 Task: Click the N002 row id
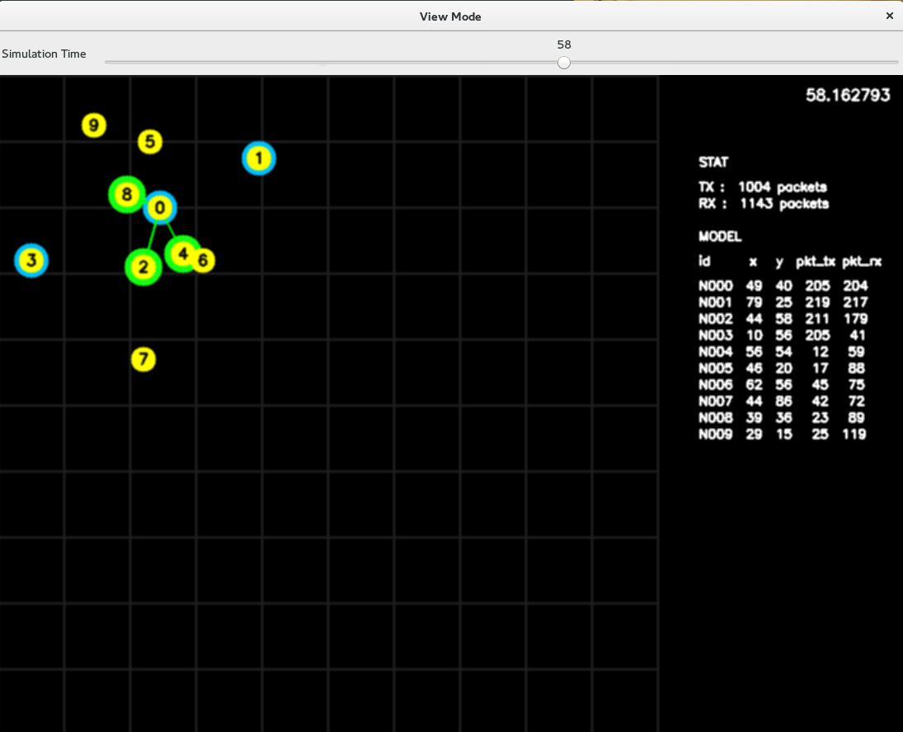point(715,319)
